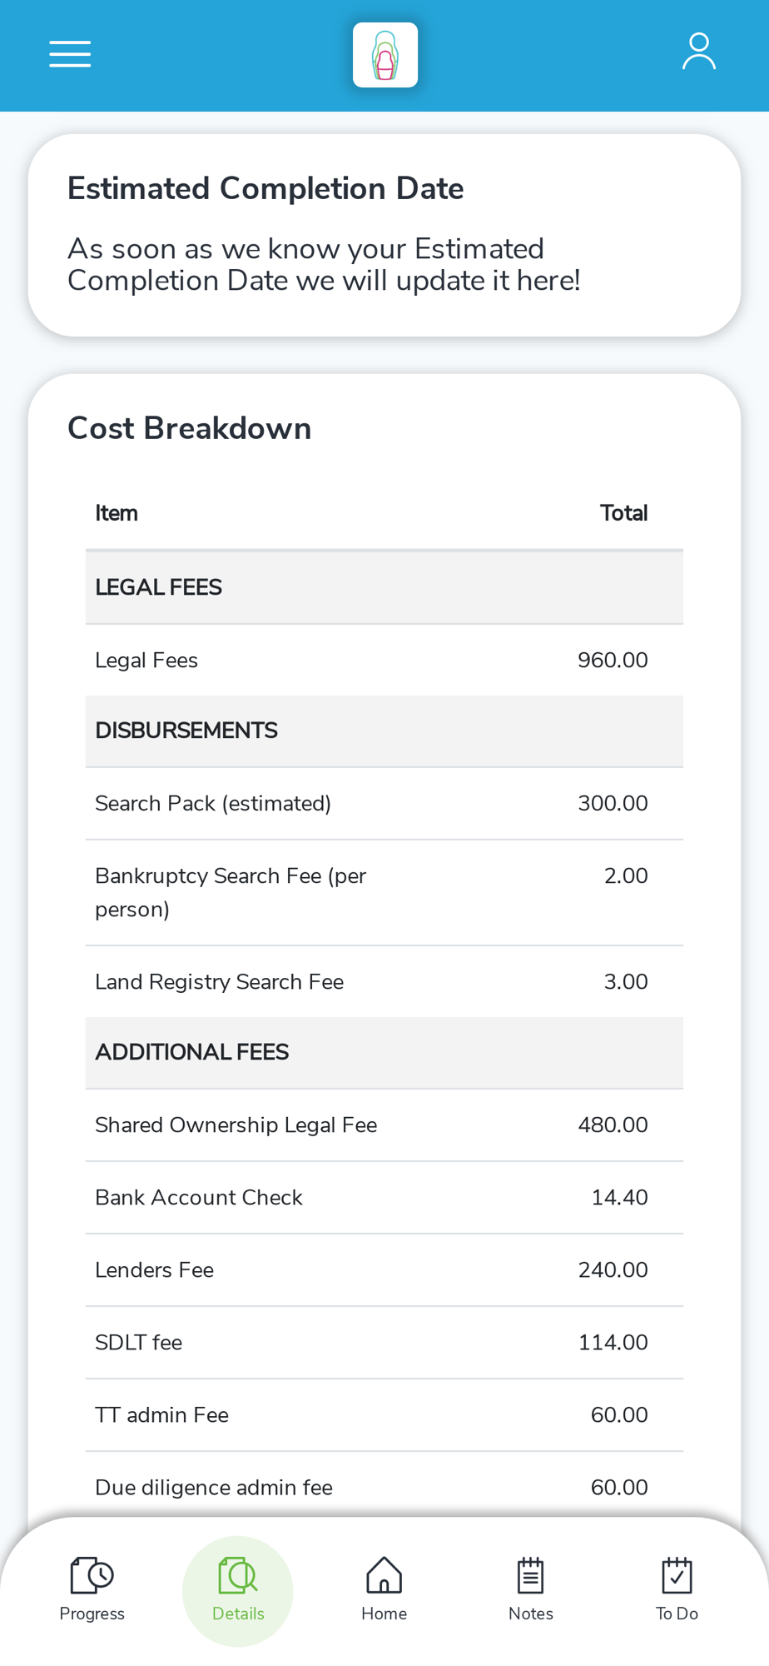Screen dimensions: 769x1666
Task: Open the user profile icon
Action: coord(698,52)
